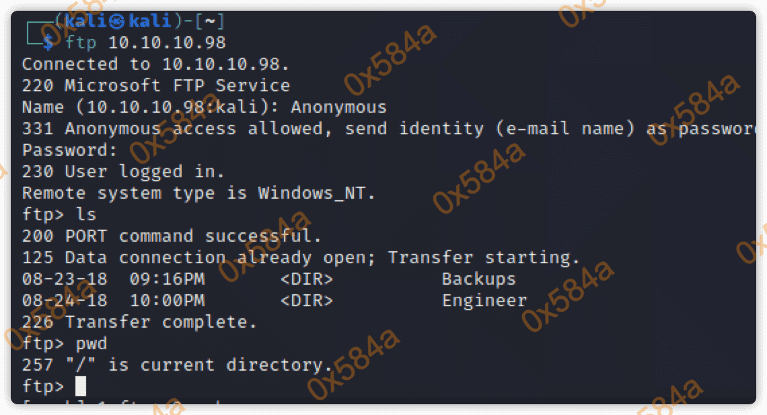The height and width of the screenshot is (415, 767).
Task: Click the ls command after ftp prompt
Action: pyautogui.click(x=86, y=215)
